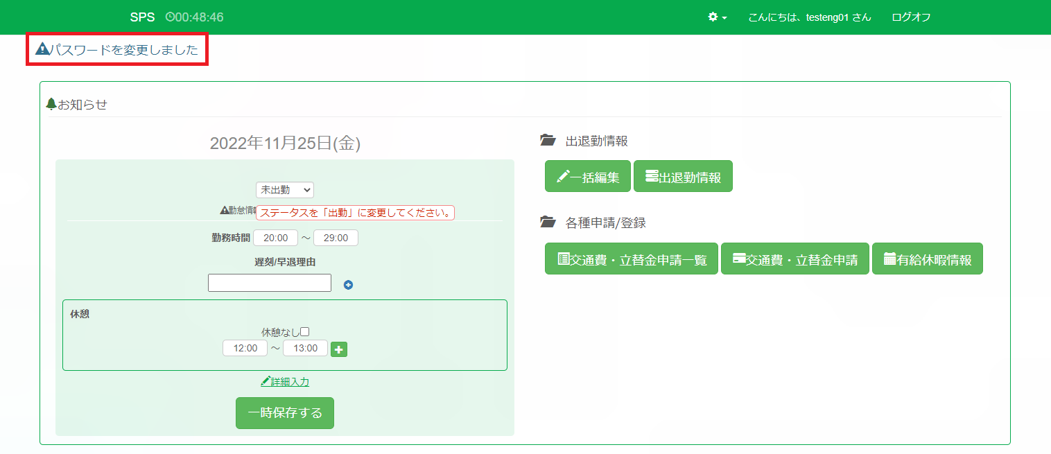
Task: Click the 一括編集 button
Action: click(588, 177)
